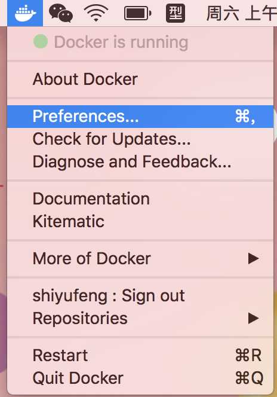277x397 pixels.
Task: Click the date and time in the menu bar
Action: pyautogui.click(x=241, y=13)
